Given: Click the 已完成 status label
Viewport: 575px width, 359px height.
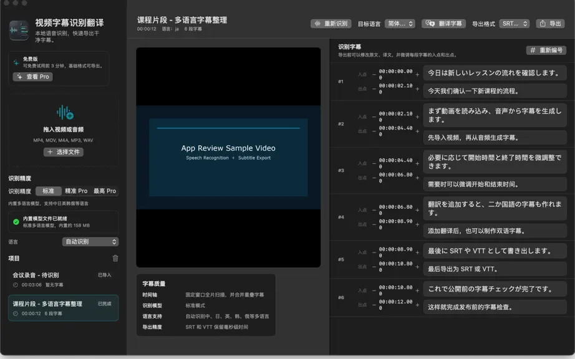Looking at the screenshot, I should tap(105, 304).
